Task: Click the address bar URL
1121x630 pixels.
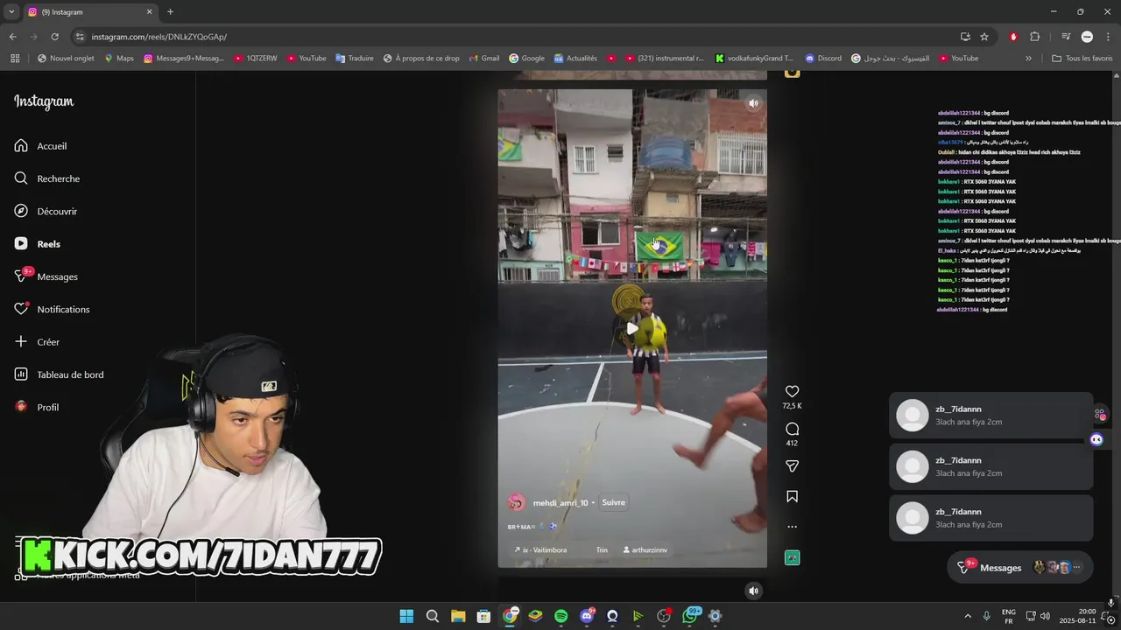Action: pyautogui.click(x=159, y=37)
